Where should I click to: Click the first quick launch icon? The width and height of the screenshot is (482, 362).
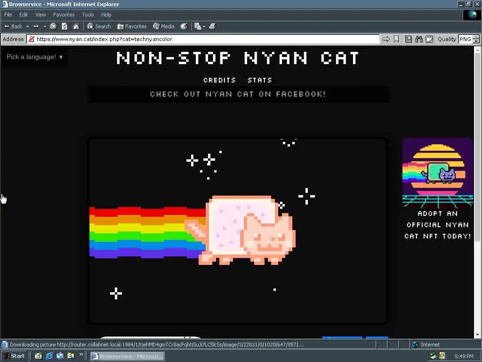pyautogui.click(x=38, y=356)
